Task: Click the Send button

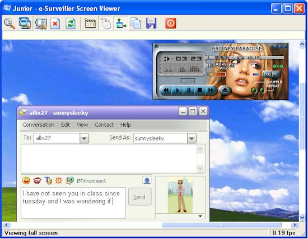Action: tap(139, 197)
